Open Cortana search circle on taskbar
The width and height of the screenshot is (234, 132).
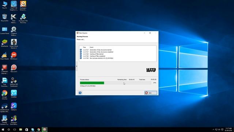(x=9, y=129)
